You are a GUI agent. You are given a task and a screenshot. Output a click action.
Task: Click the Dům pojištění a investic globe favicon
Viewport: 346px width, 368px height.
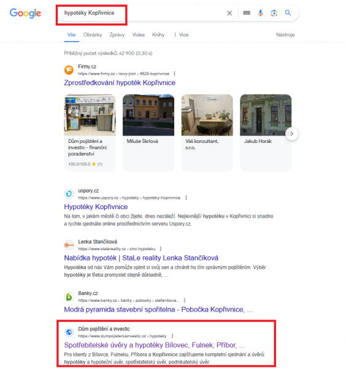69,332
